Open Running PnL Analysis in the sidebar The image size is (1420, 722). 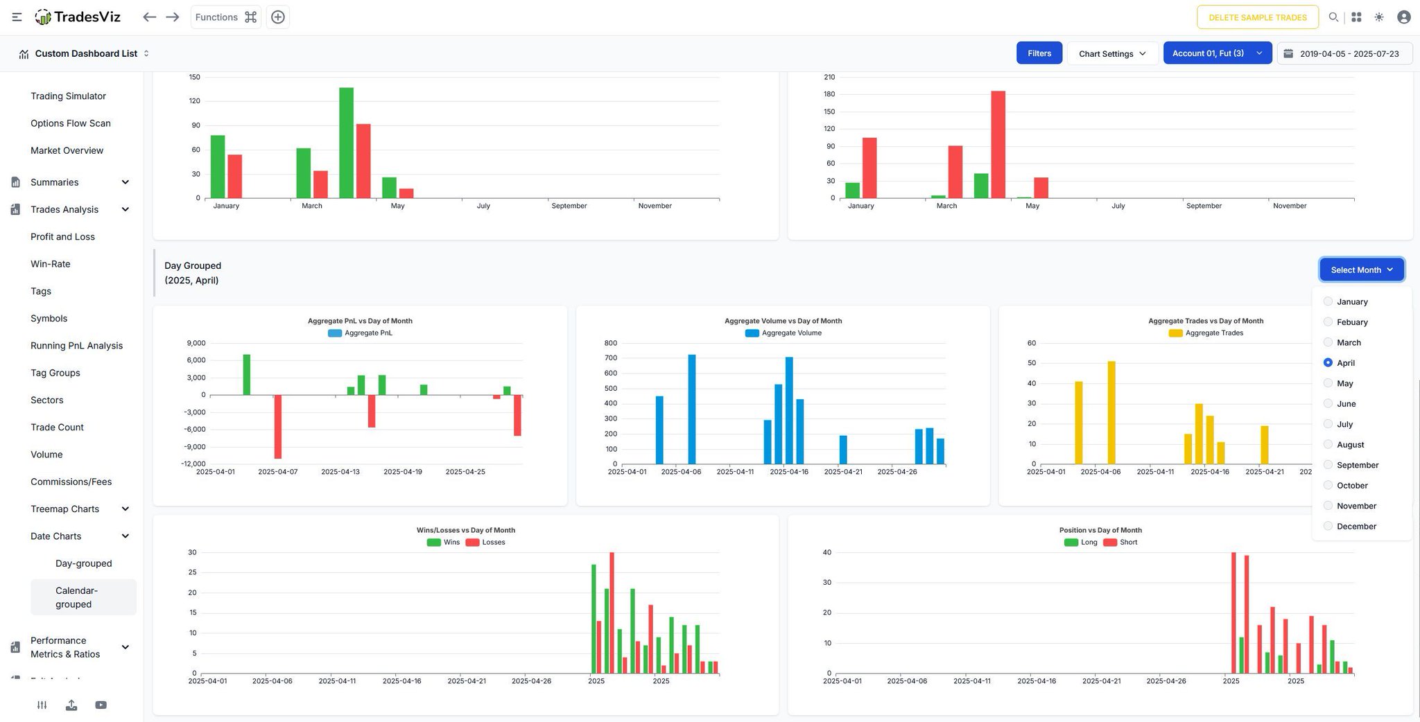76,345
